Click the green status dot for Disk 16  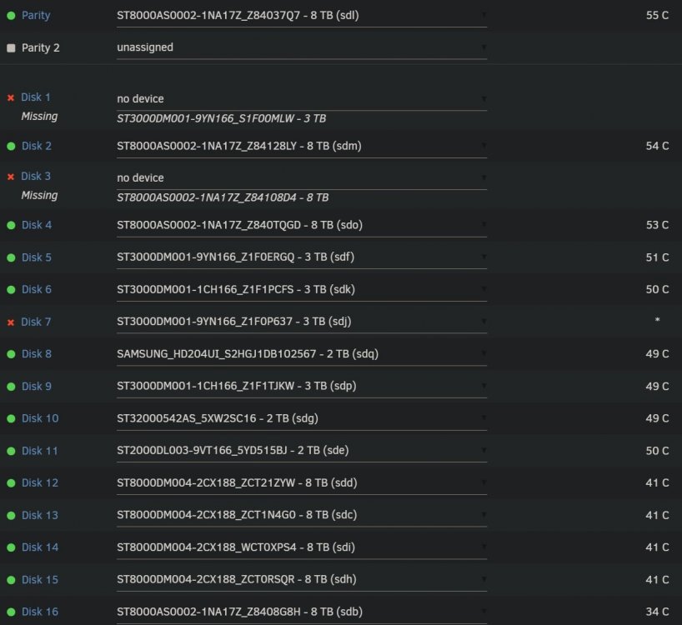click(x=12, y=612)
